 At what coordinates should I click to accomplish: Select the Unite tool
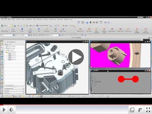point(22,30)
